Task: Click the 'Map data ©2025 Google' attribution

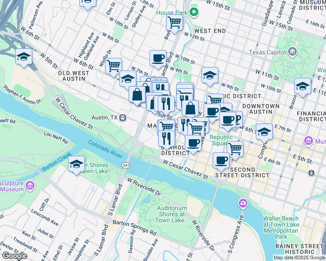Action: point(299,258)
